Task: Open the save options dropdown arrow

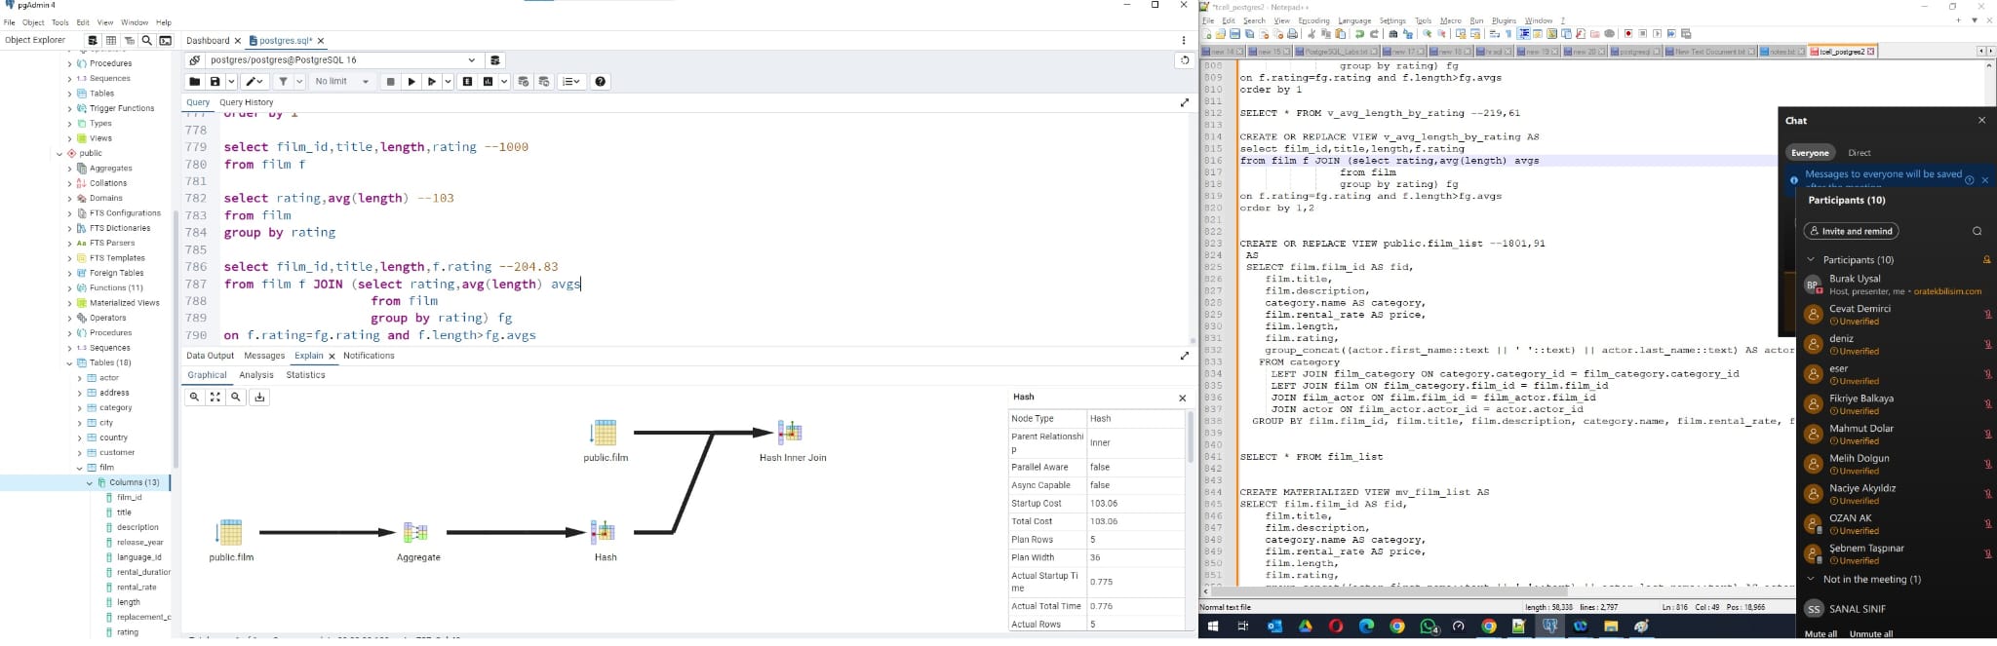Action: pos(231,82)
